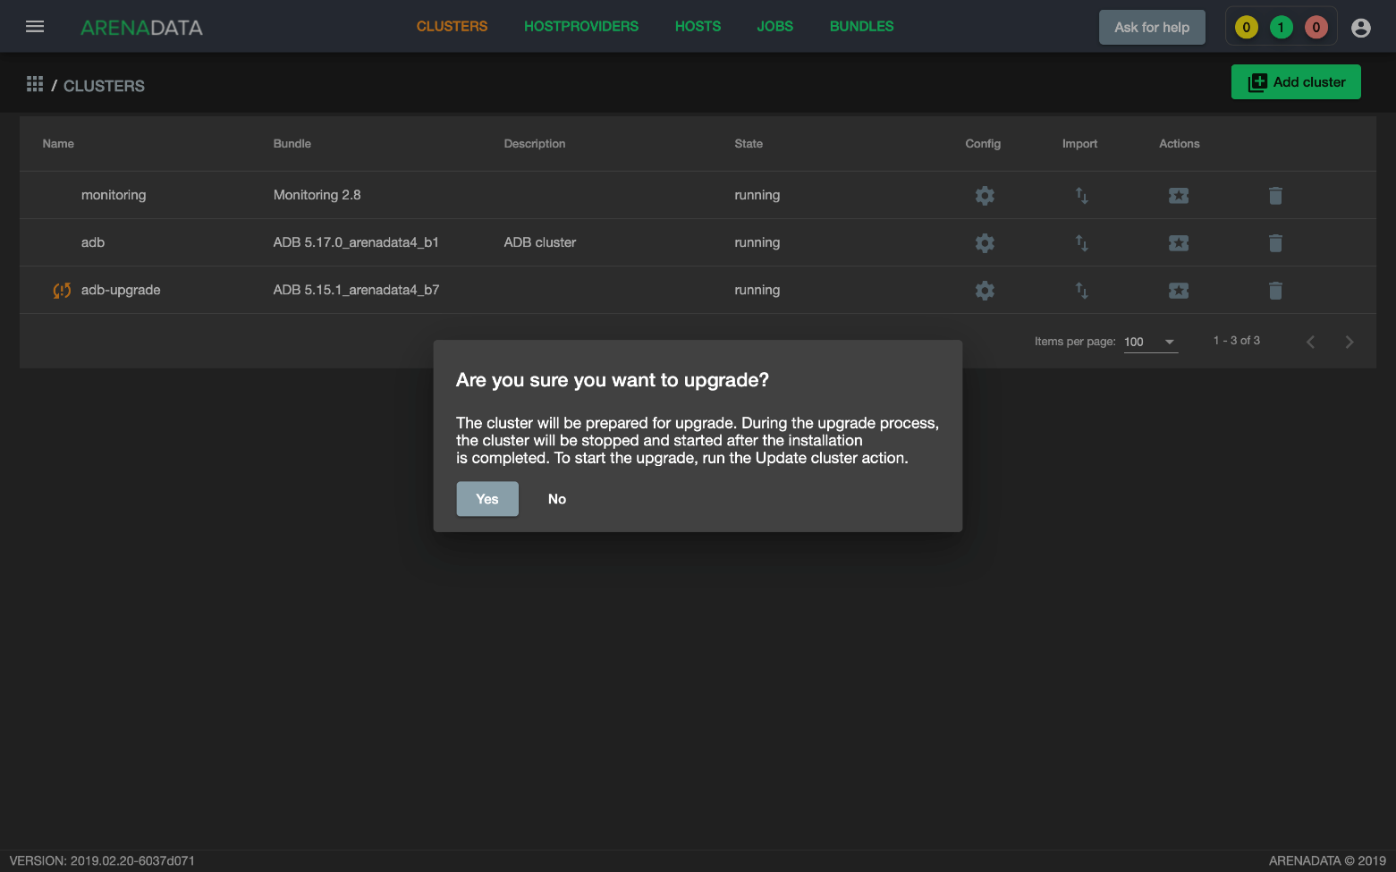Open import icon for adb cluster

point(1081,242)
